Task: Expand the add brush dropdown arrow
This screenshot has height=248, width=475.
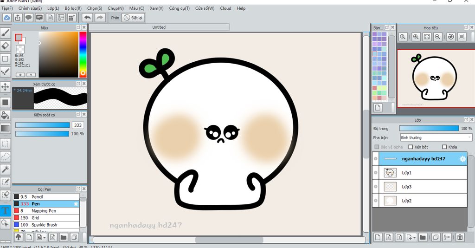Action: 45,238
